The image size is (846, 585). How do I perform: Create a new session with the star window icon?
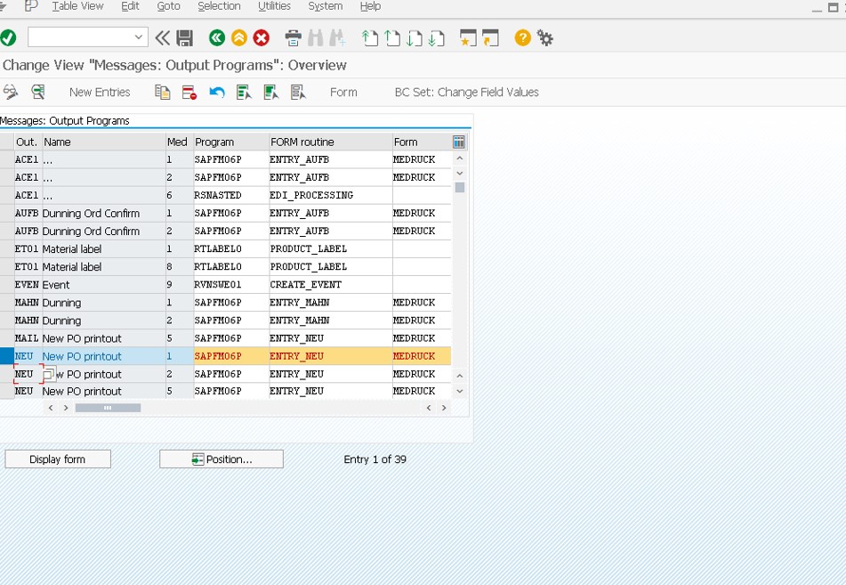(468, 37)
